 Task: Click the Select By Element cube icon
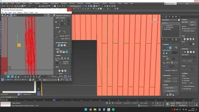point(167,59)
